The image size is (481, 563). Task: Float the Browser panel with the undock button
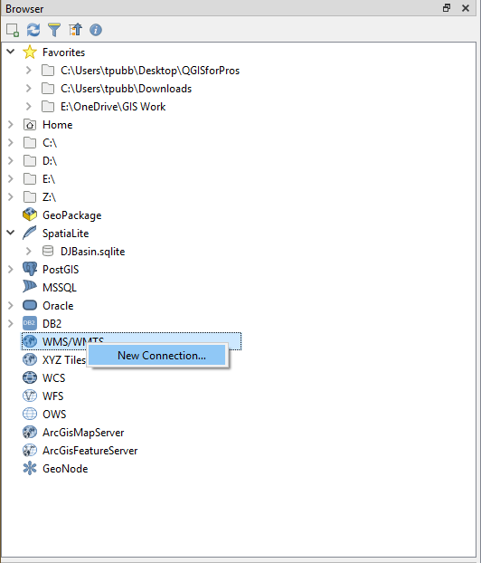(447, 8)
